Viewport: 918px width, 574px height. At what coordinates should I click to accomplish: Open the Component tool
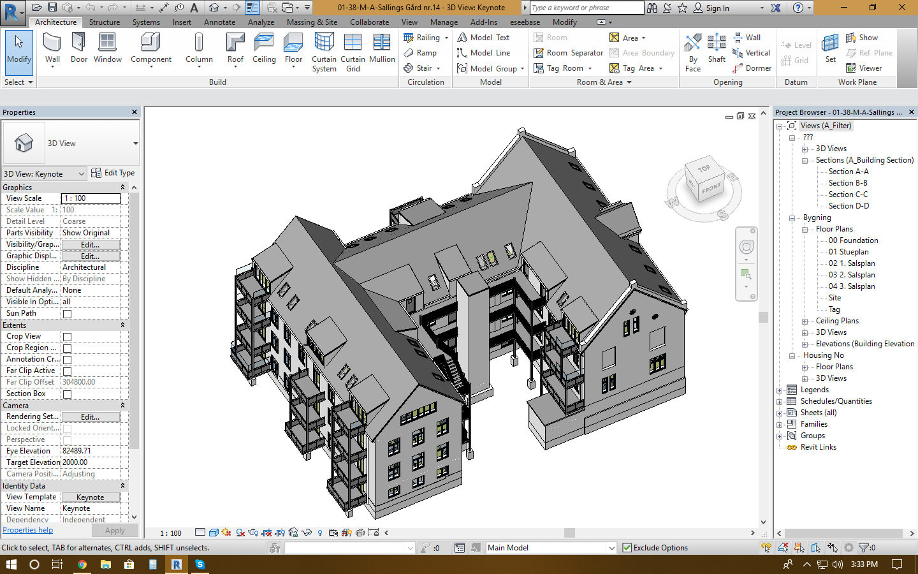tap(151, 50)
